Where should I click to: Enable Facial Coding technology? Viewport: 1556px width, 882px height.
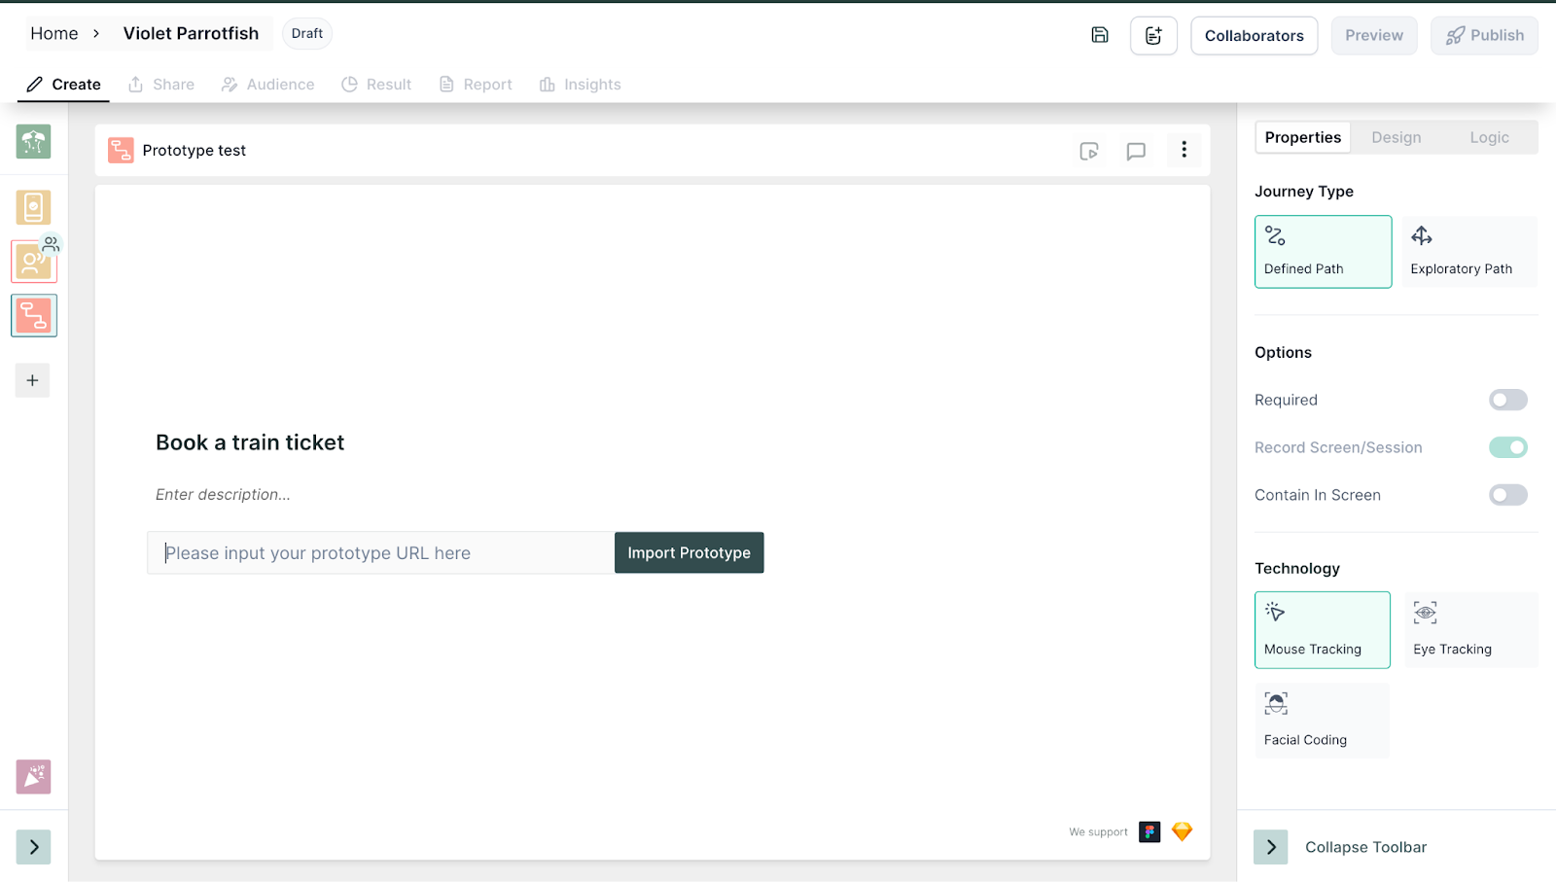(1322, 721)
